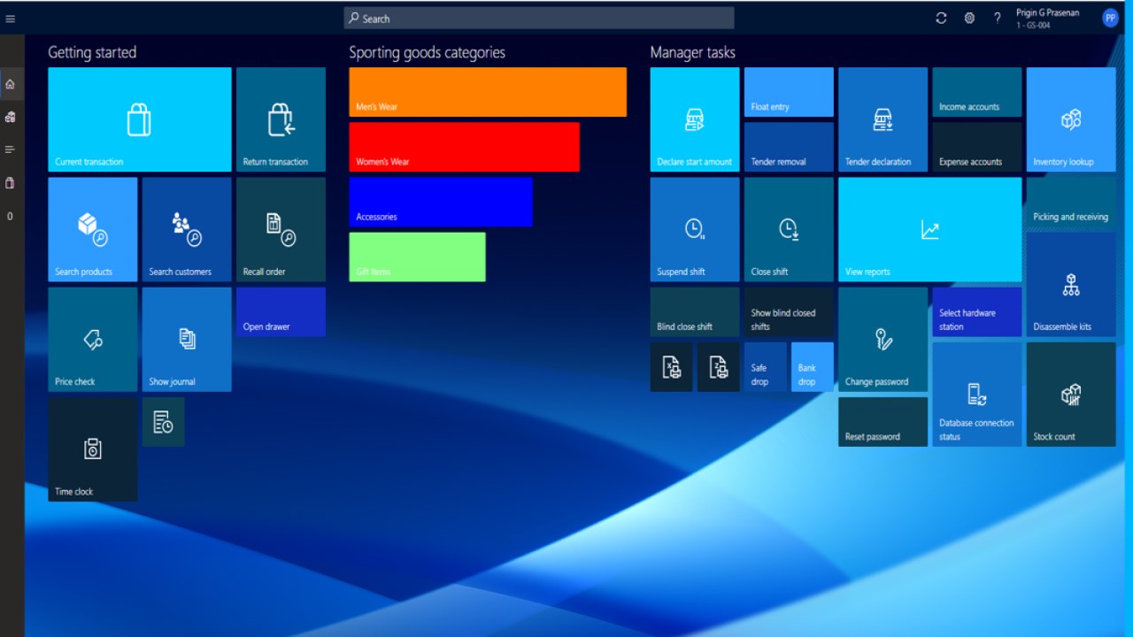The width and height of the screenshot is (1133, 637).
Task: Open Settings gear in header
Action: pyautogui.click(x=969, y=18)
